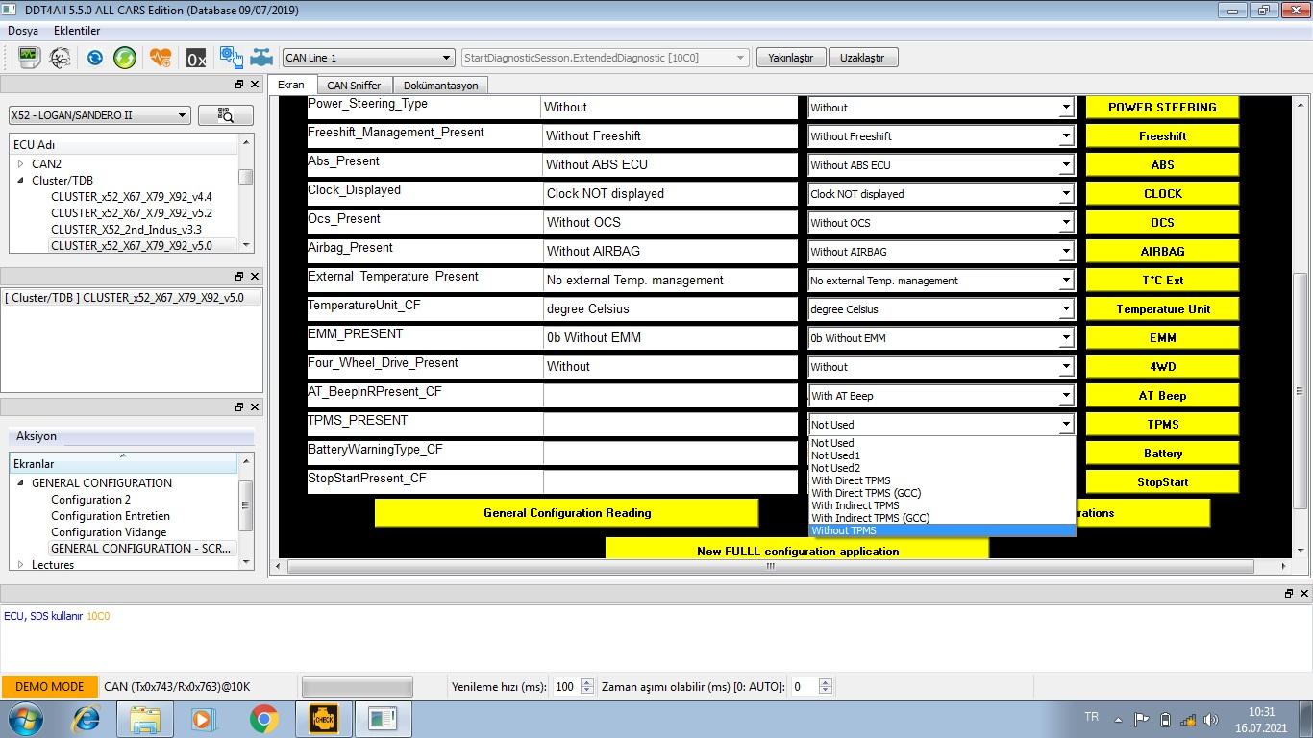Click the QR scan search button
Image resolution: width=1313 pixels, height=738 pixels.
click(226, 115)
